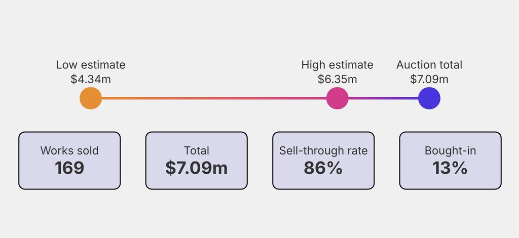
Task: Click the pink High estimate dot
Action: click(x=337, y=98)
